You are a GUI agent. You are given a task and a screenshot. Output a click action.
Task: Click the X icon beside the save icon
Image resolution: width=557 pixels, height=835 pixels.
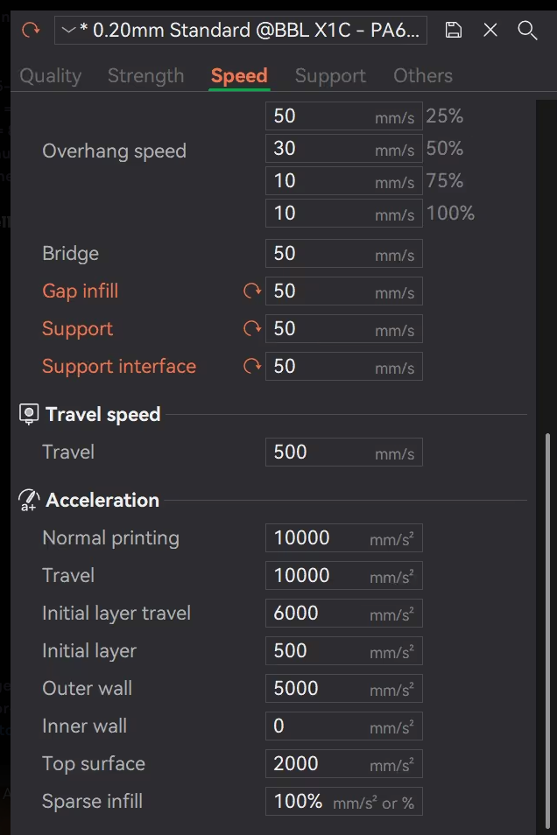click(x=490, y=30)
